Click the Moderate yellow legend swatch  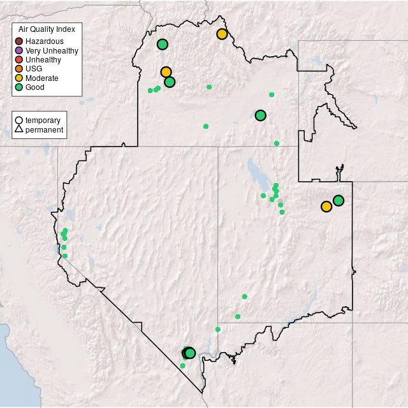coord(19,78)
